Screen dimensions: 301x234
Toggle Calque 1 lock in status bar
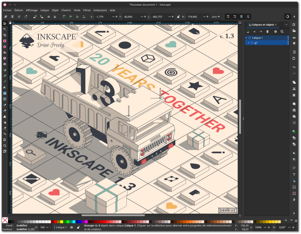coord(78,227)
